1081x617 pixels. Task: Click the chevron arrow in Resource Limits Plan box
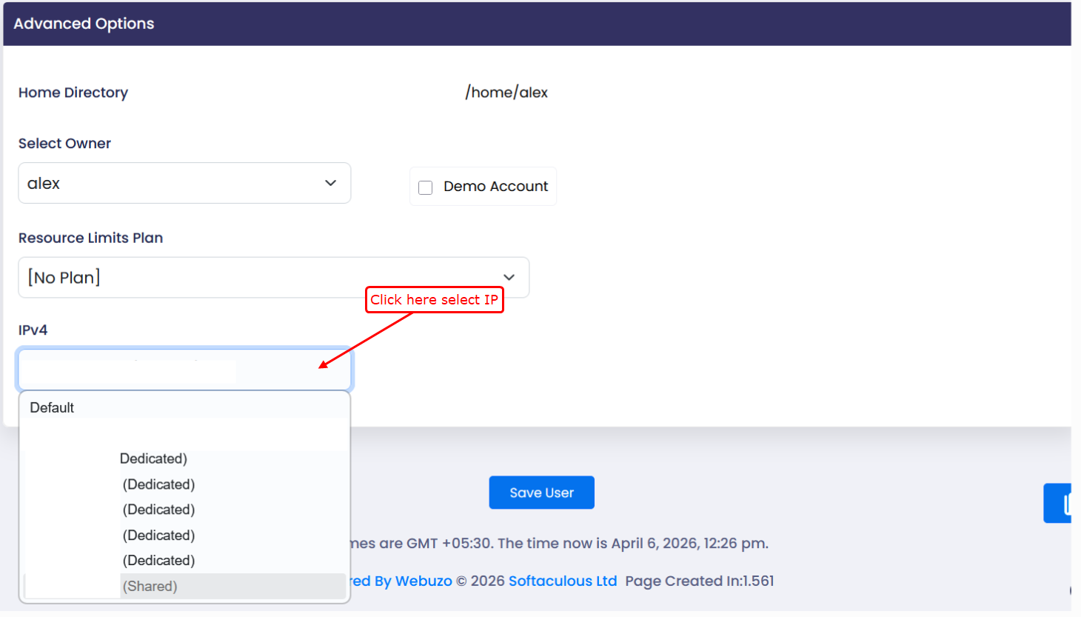click(509, 277)
